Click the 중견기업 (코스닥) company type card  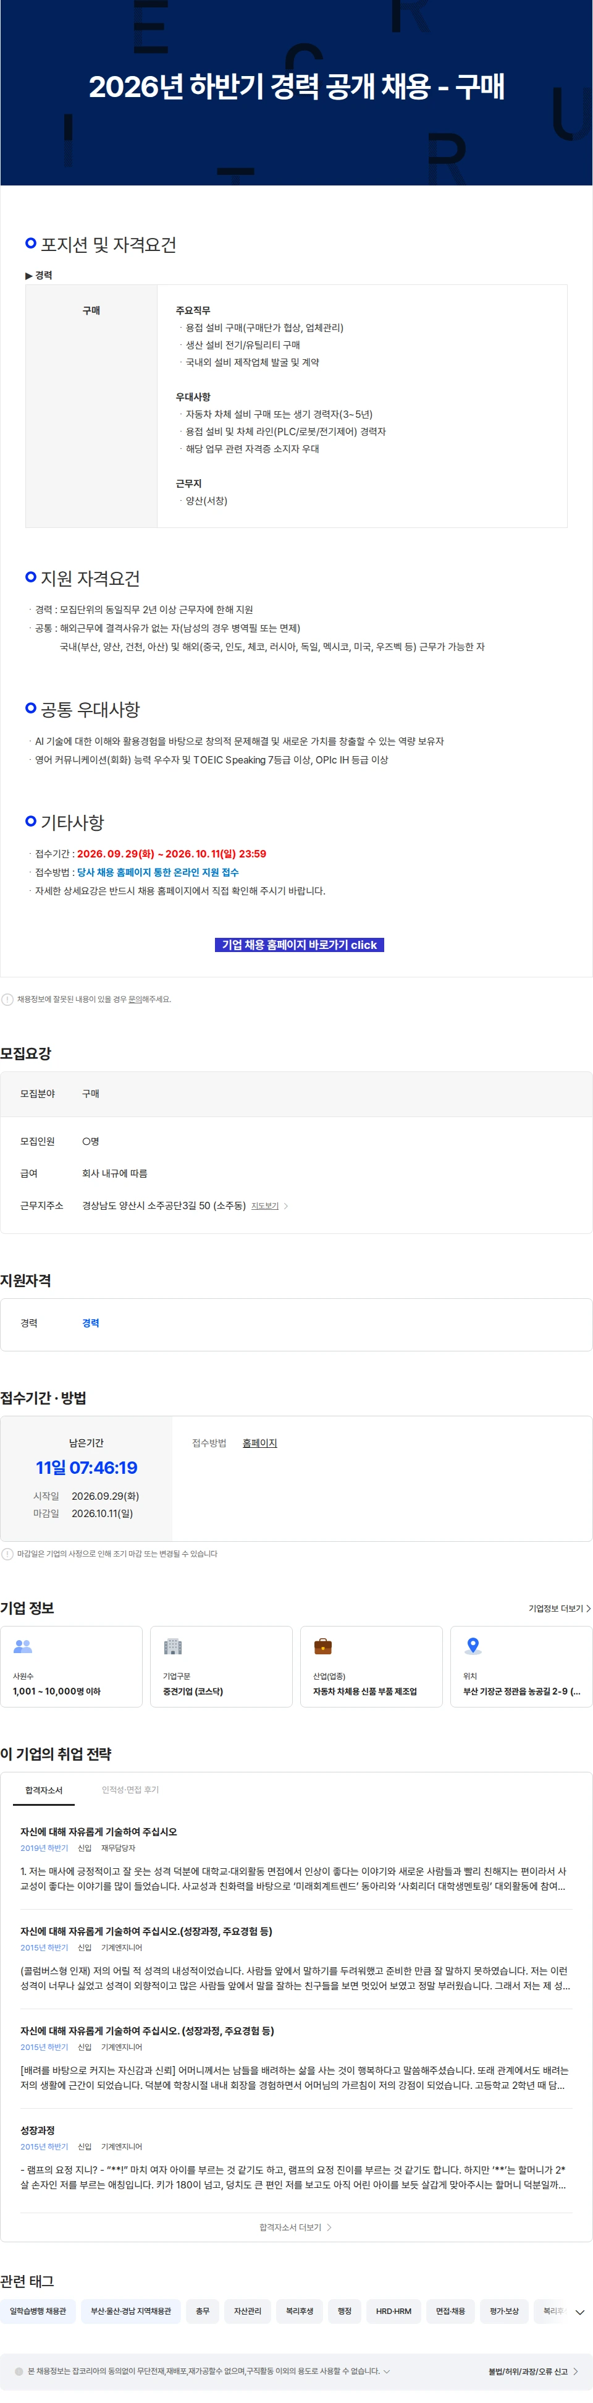[221, 1667]
